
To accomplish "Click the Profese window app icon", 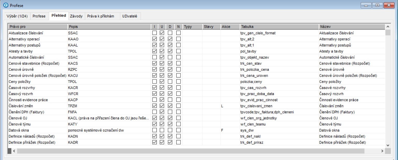I will pyautogui.click(x=5, y=5).
